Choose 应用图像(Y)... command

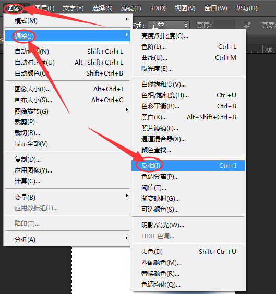(x=67, y=170)
